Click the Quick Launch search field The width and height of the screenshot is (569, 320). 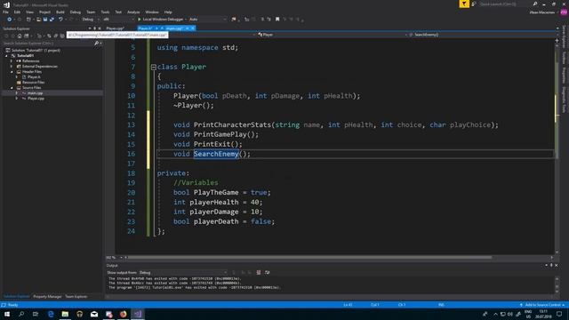point(504,4)
